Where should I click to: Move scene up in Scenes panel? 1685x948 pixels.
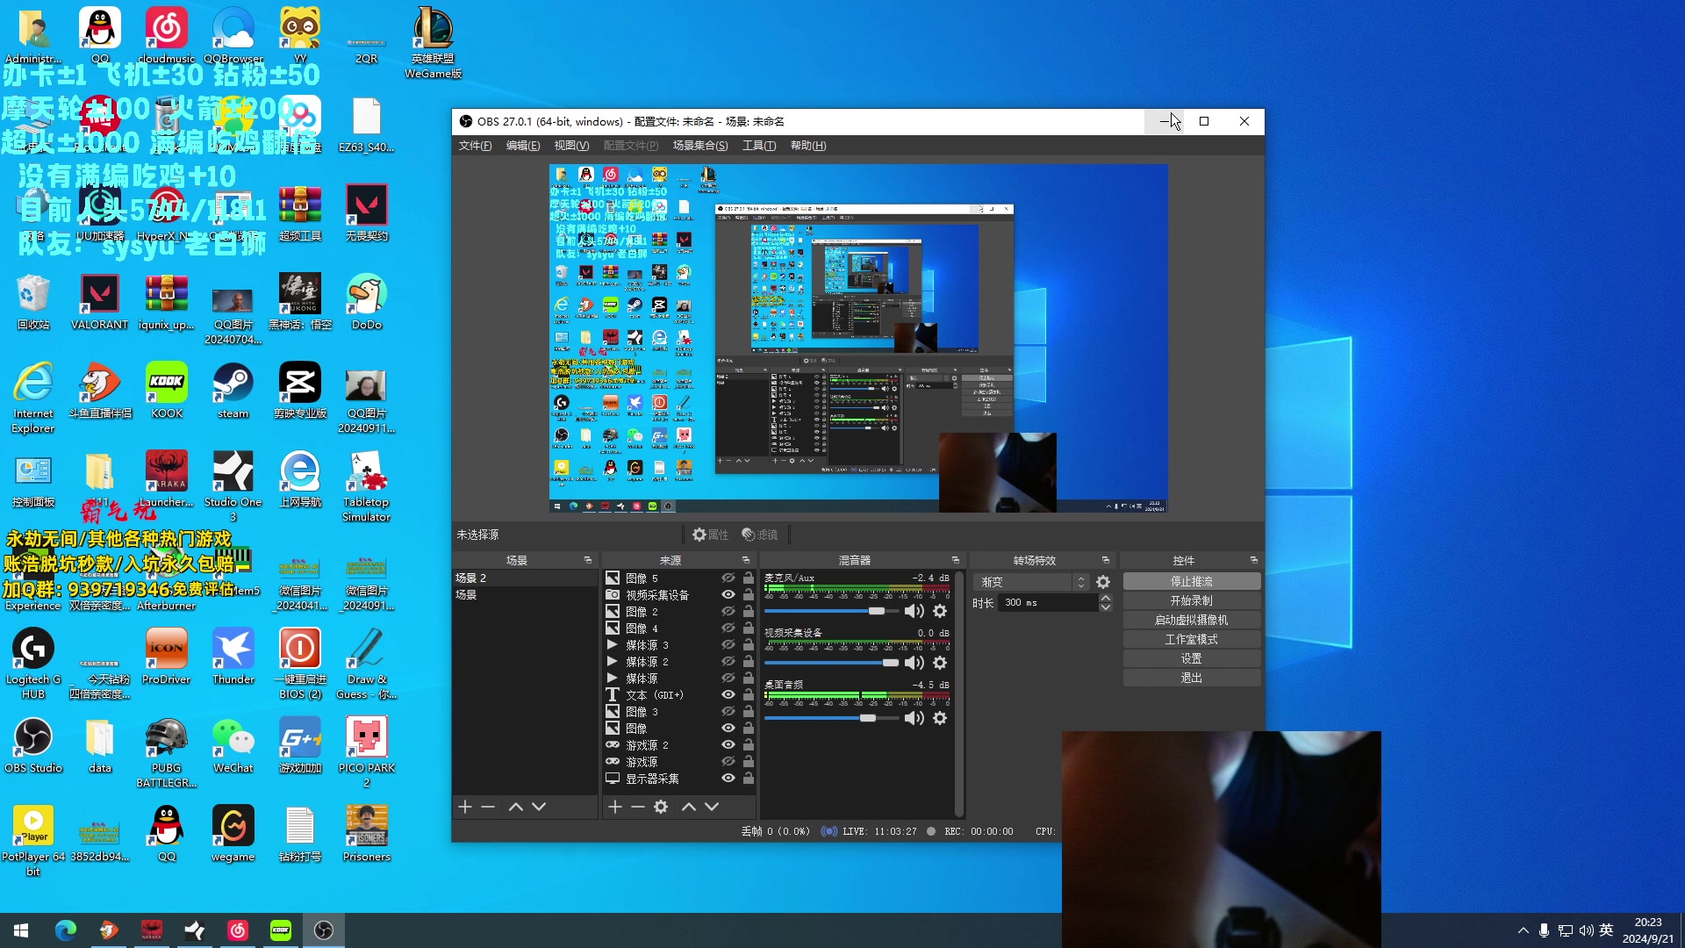[516, 807]
